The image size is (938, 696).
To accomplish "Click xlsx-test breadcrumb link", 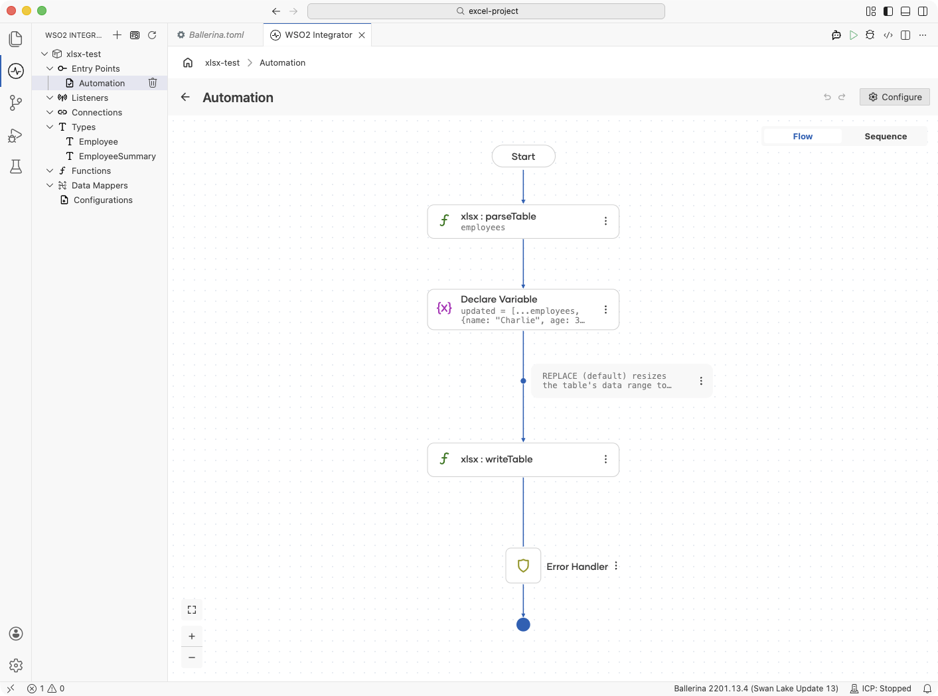I will [x=222, y=62].
